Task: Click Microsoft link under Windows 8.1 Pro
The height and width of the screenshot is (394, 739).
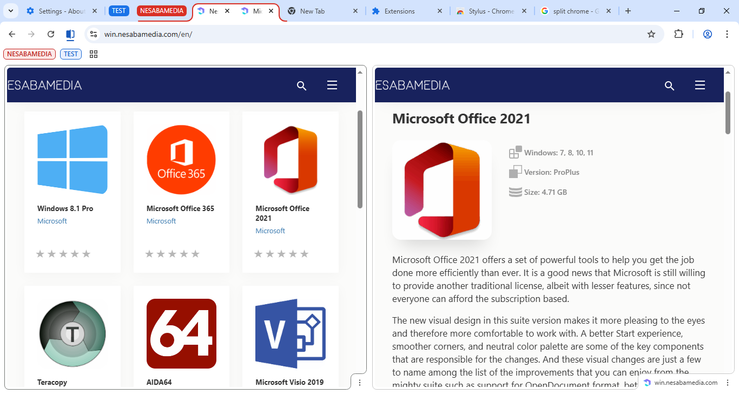Action: (x=52, y=221)
